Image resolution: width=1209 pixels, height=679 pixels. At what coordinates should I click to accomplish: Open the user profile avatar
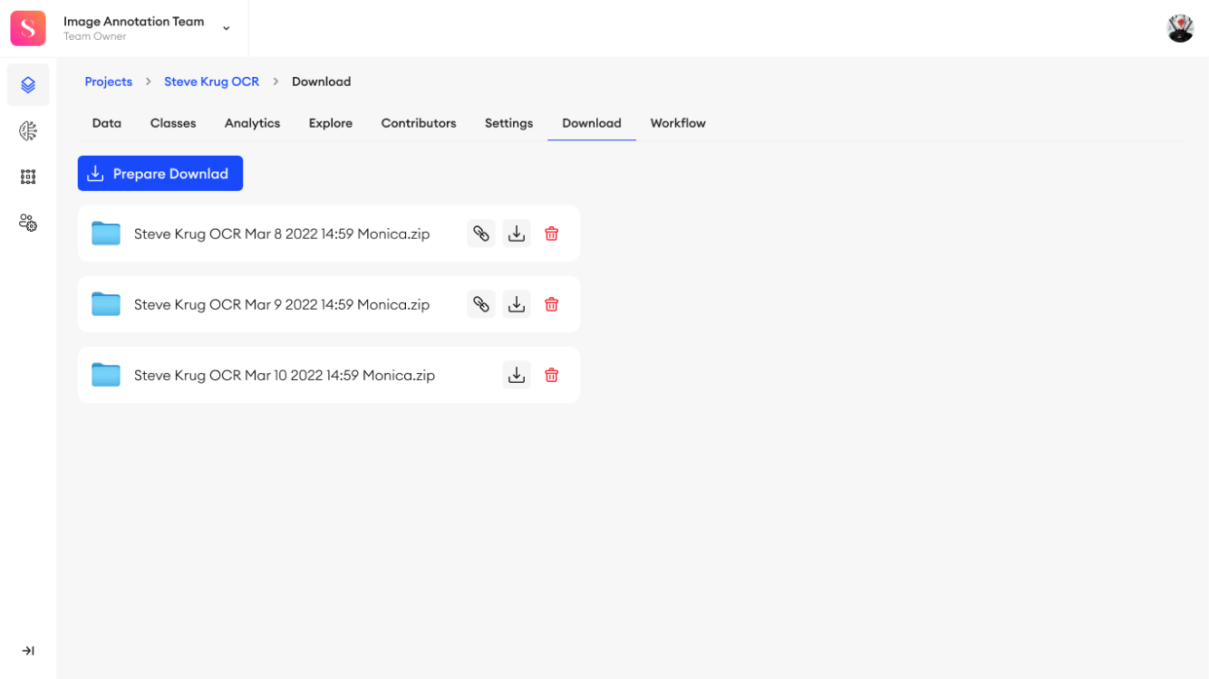click(x=1180, y=28)
